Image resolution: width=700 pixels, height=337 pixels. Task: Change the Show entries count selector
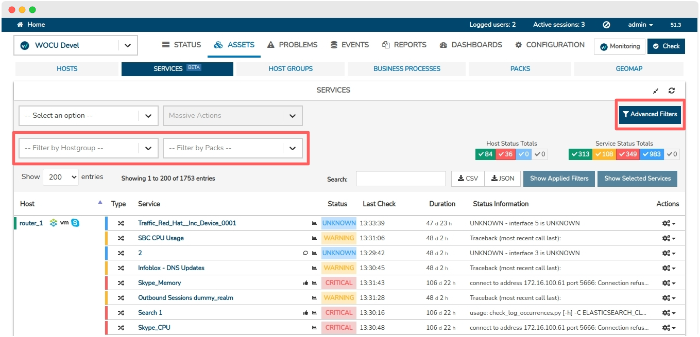click(x=61, y=177)
